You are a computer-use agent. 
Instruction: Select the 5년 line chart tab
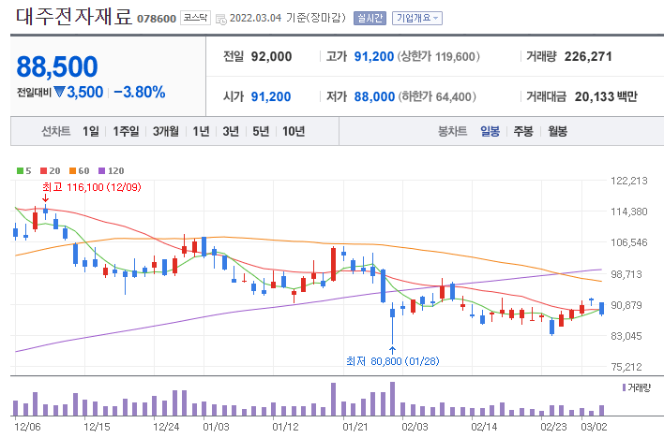tap(261, 131)
